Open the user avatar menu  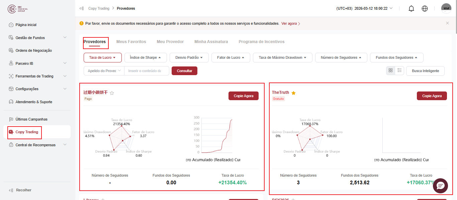446,8
